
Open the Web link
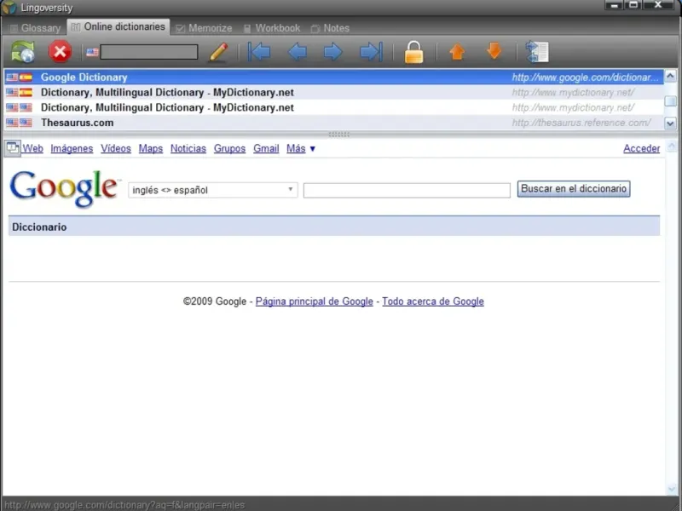[32, 148]
